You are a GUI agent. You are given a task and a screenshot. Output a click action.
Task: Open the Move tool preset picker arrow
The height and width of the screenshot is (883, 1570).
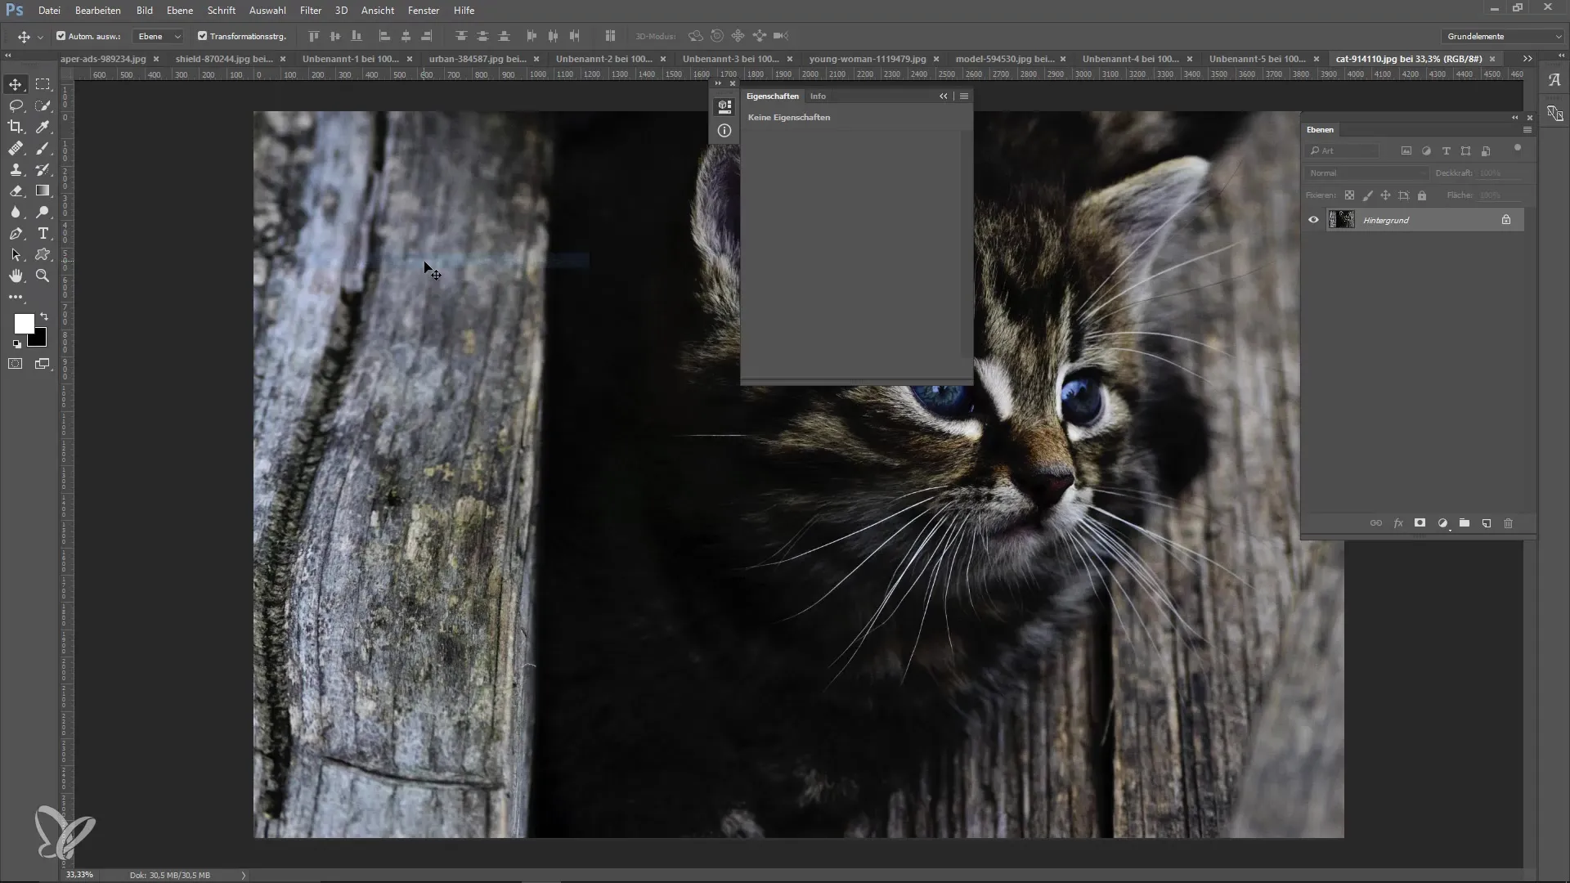click(40, 37)
